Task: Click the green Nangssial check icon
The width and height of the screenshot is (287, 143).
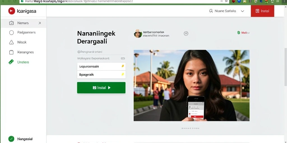Action: click(11, 139)
